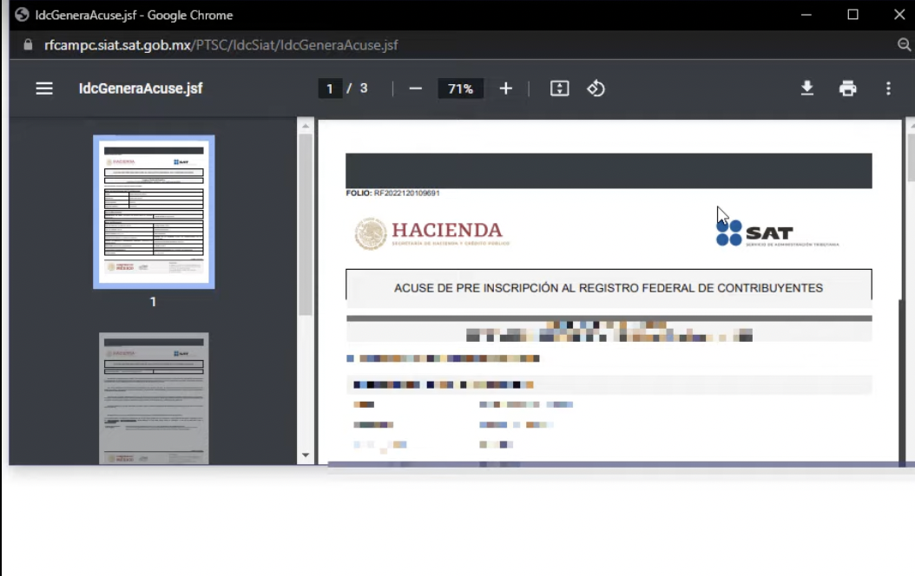Print the PDF document

click(847, 88)
